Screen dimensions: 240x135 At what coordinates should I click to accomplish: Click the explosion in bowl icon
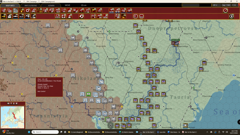click(99, 11)
